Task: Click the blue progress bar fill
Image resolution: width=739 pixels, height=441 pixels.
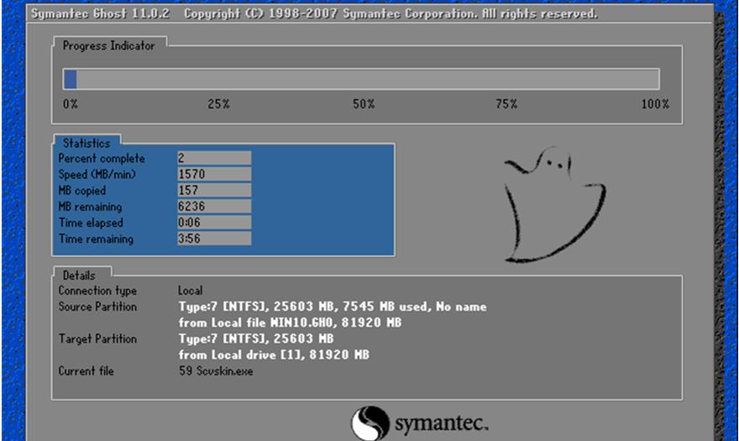Action: point(71,79)
